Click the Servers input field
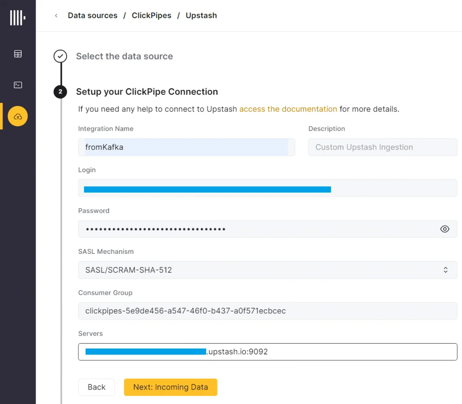462x404 pixels. pos(268,352)
